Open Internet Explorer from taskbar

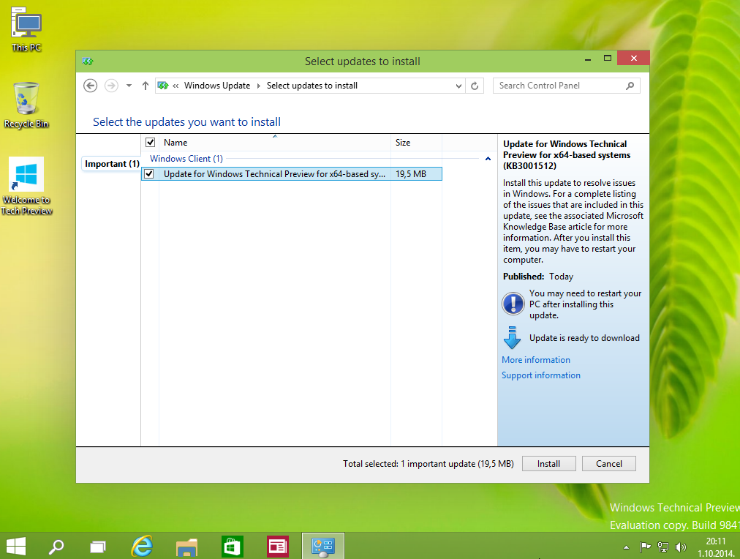[x=142, y=546]
